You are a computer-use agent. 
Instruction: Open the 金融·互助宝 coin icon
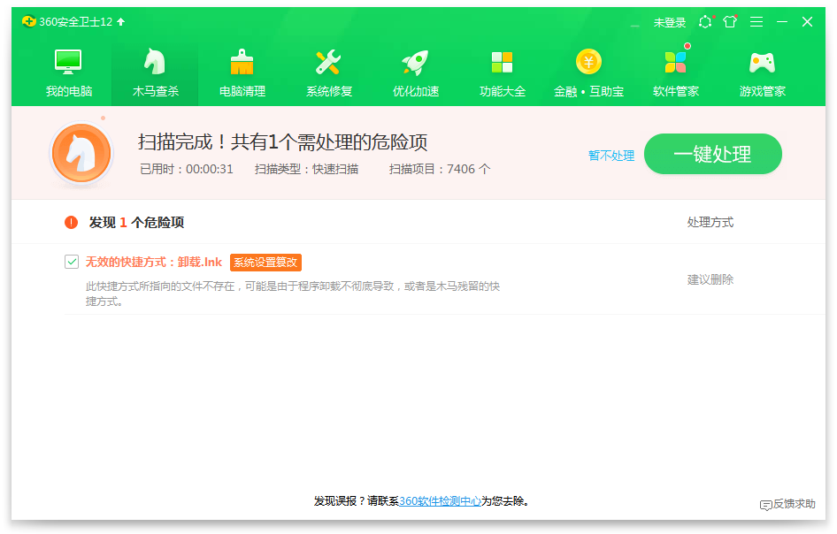[588, 62]
